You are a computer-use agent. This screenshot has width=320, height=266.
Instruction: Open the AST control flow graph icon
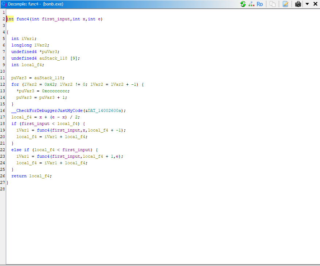point(251,4)
